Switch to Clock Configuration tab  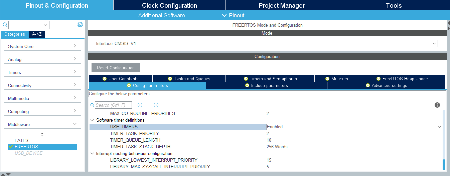point(169,5)
